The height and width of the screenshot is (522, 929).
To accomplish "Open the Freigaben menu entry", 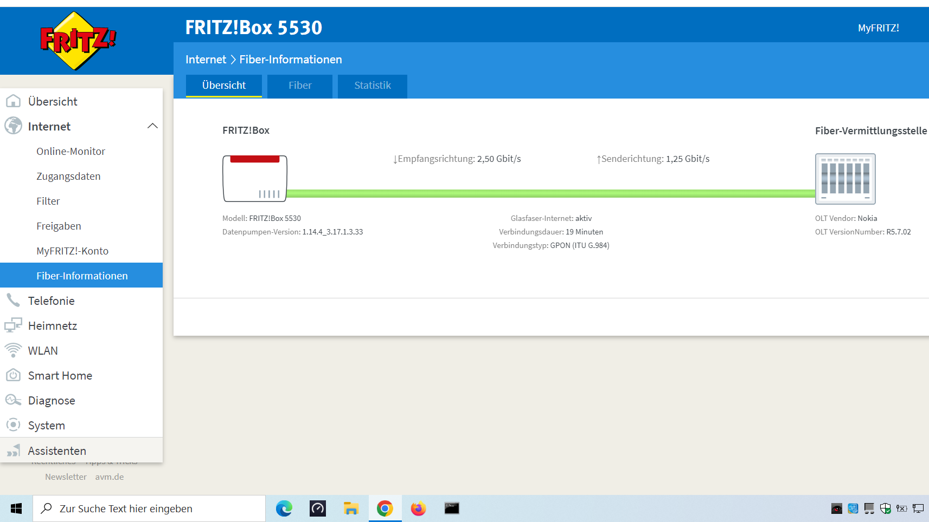I will click(x=59, y=226).
